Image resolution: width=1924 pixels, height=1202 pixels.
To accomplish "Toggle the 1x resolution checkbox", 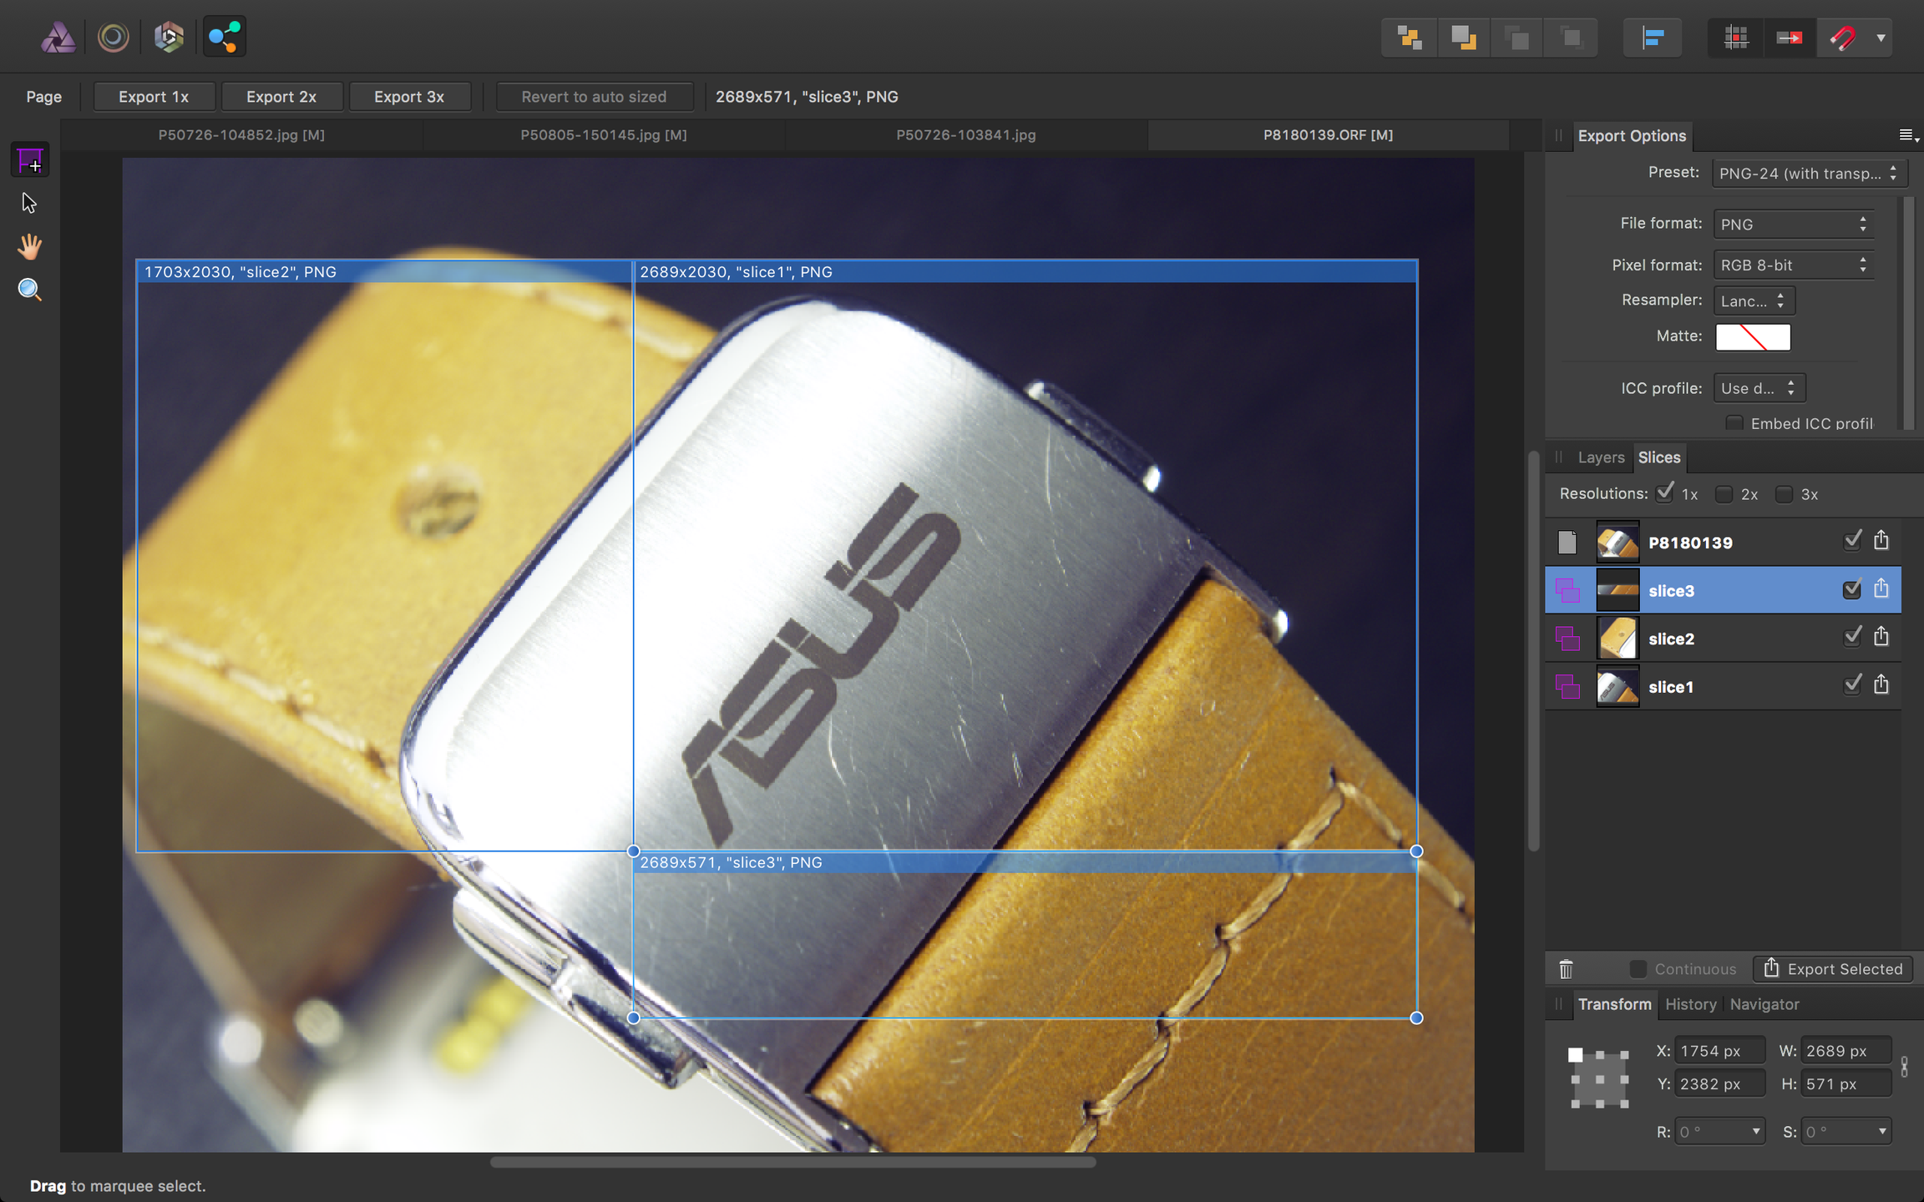I will click(1665, 493).
